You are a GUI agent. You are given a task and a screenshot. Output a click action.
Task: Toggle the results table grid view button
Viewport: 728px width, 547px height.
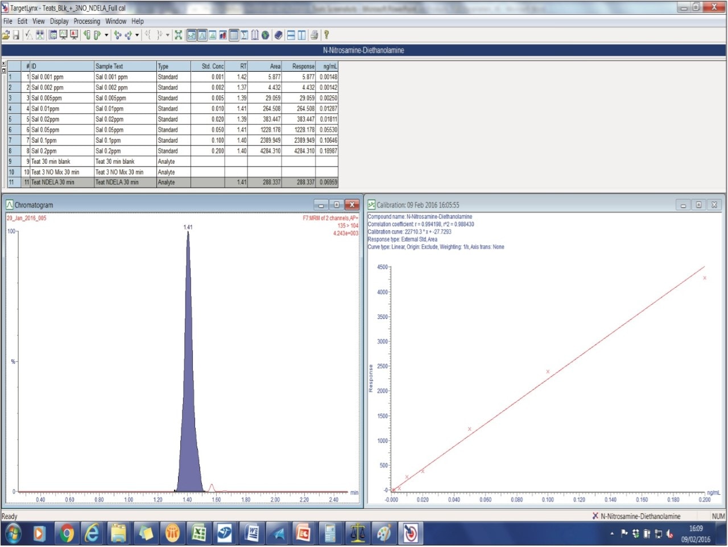point(233,35)
